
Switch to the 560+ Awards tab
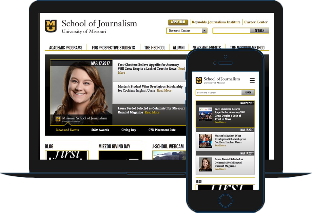[100, 130]
